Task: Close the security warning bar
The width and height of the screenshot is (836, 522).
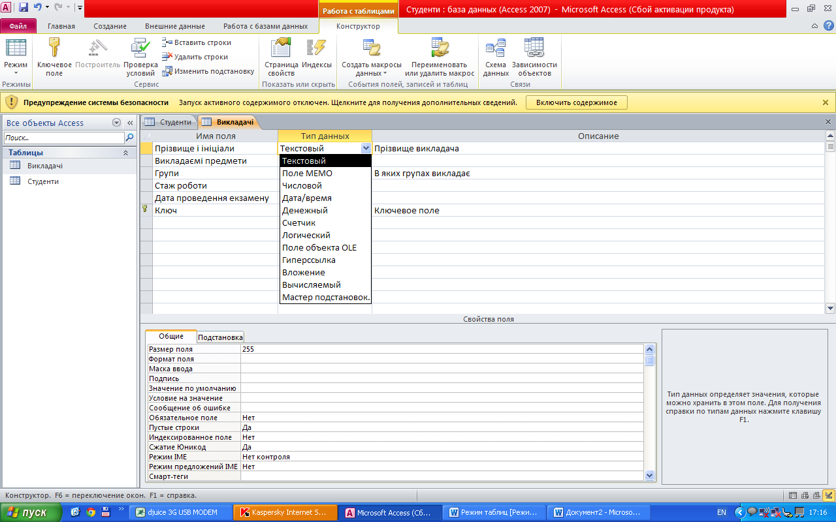Action: 826,102
